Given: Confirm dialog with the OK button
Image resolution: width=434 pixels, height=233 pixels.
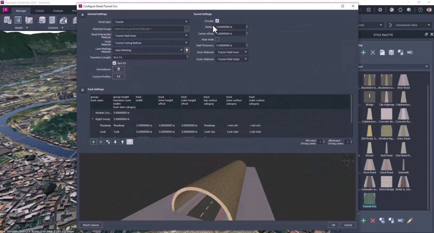Looking at the screenshot, I should (x=333, y=225).
